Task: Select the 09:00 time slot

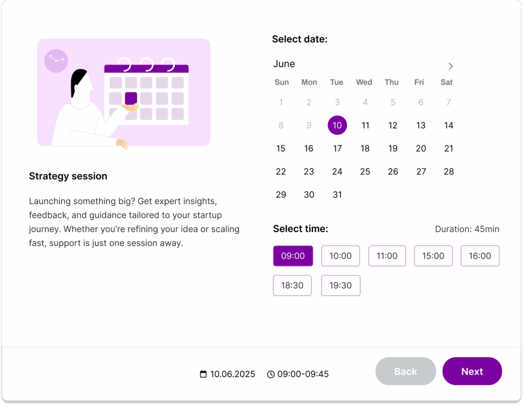Action: pos(293,256)
